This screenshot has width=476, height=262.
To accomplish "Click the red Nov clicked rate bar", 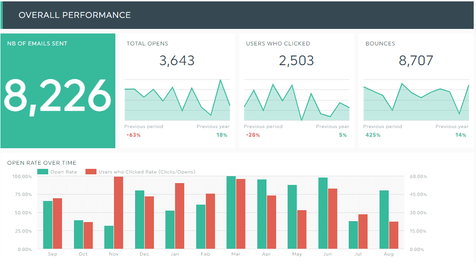I will tap(119, 213).
